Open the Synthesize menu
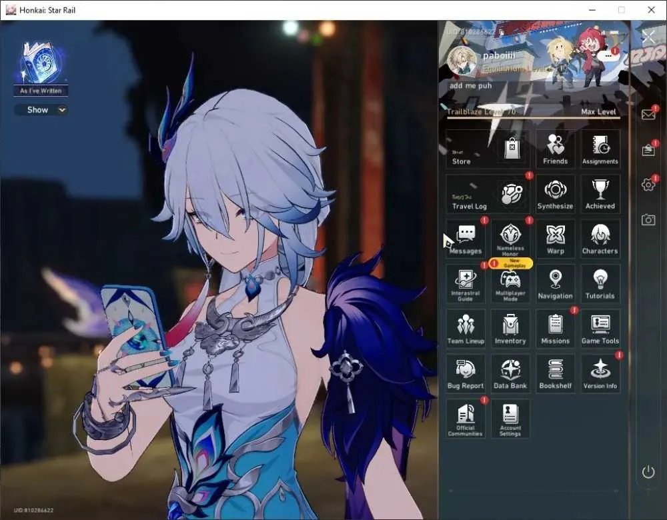The height and width of the screenshot is (520, 667). pyautogui.click(x=555, y=194)
